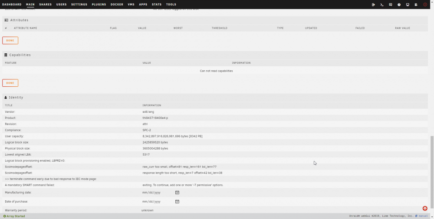
Task: Click the logout icon in the top bar
Action: pyautogui.click(x=373, y=5)
